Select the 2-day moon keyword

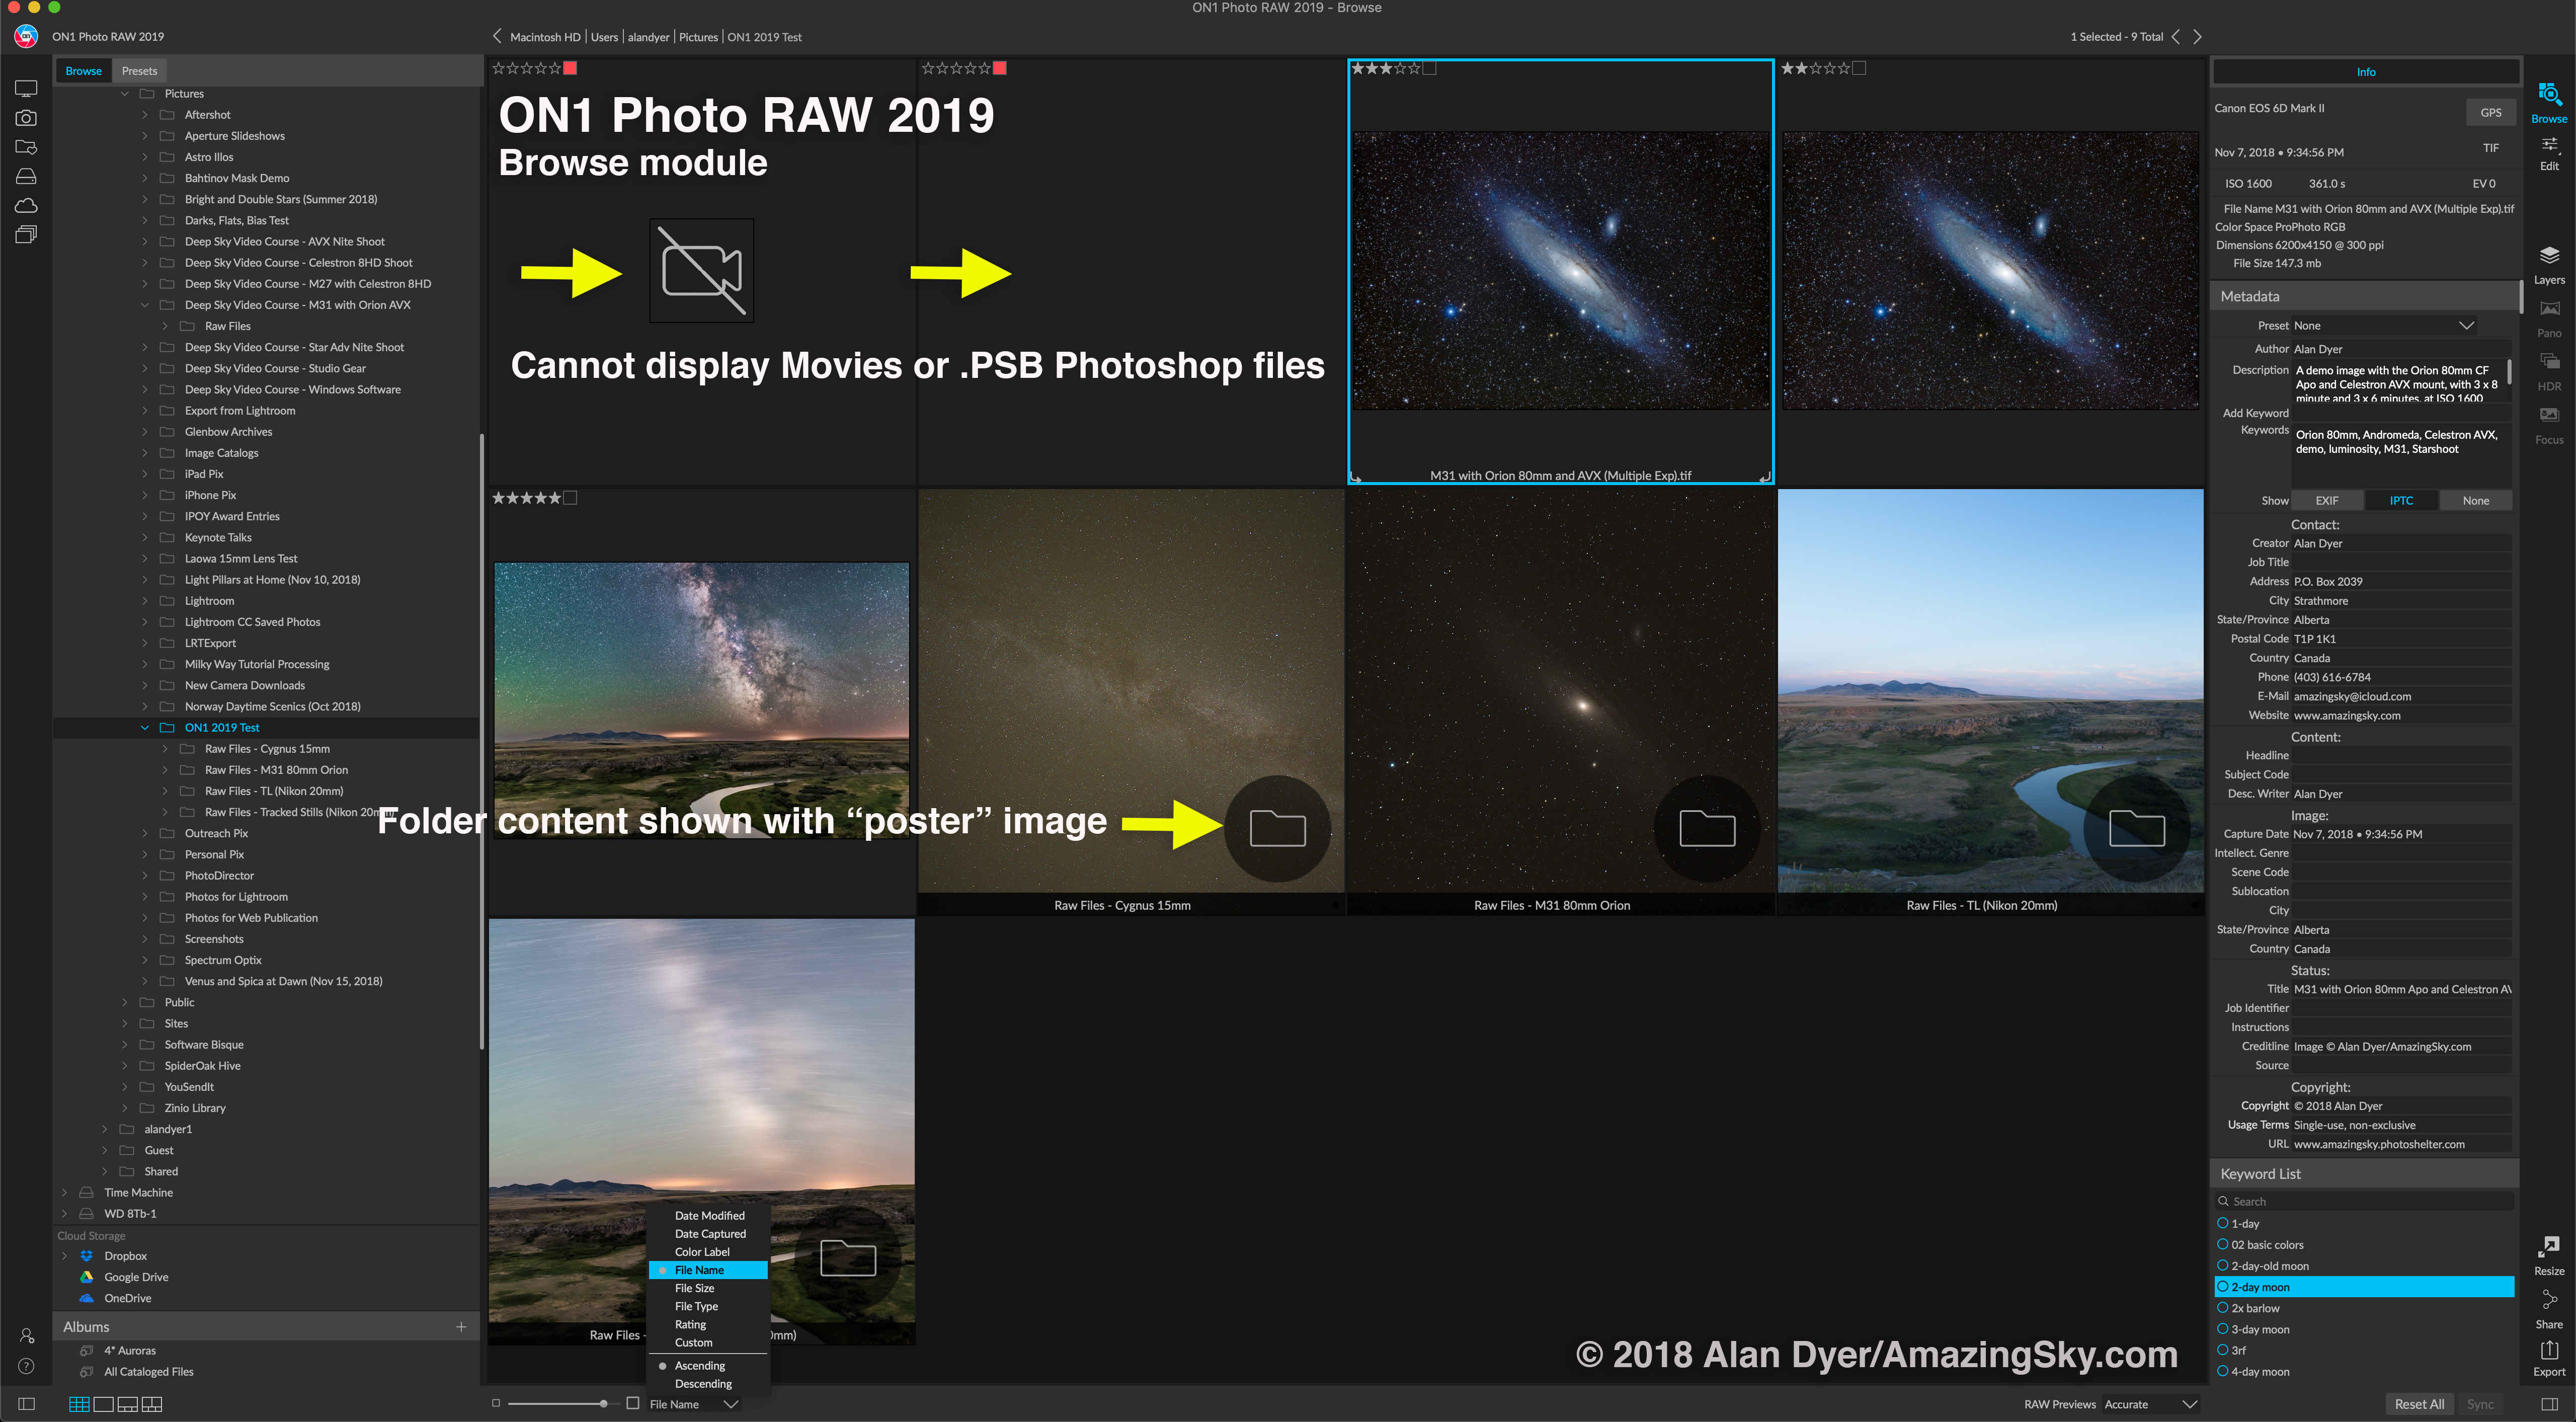[x=2260, y=1287]
